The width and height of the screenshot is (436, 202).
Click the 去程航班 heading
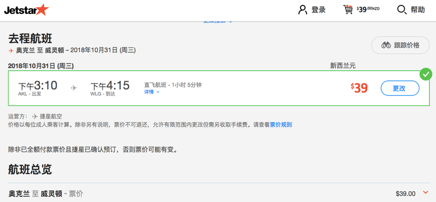[30, 38]
